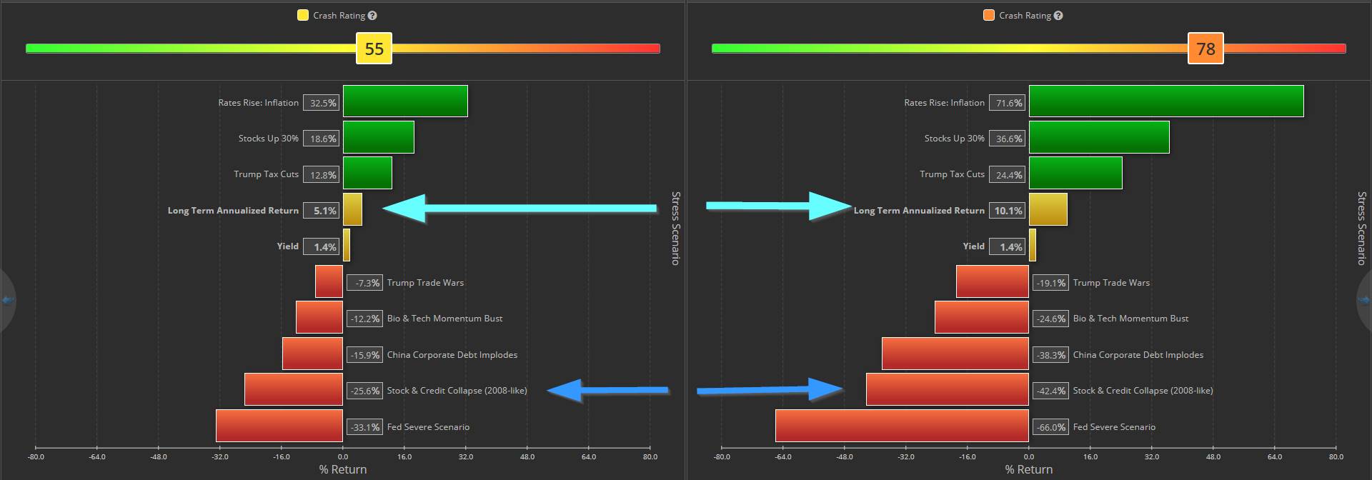This screenshot has width=1372, height=480.
Task: Click the 12.8% Trump Tax Cuts value box
Action: pyautogui.click(x=322, y=175)
